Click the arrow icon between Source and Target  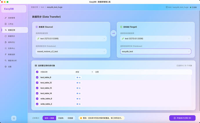coord(113,33)
